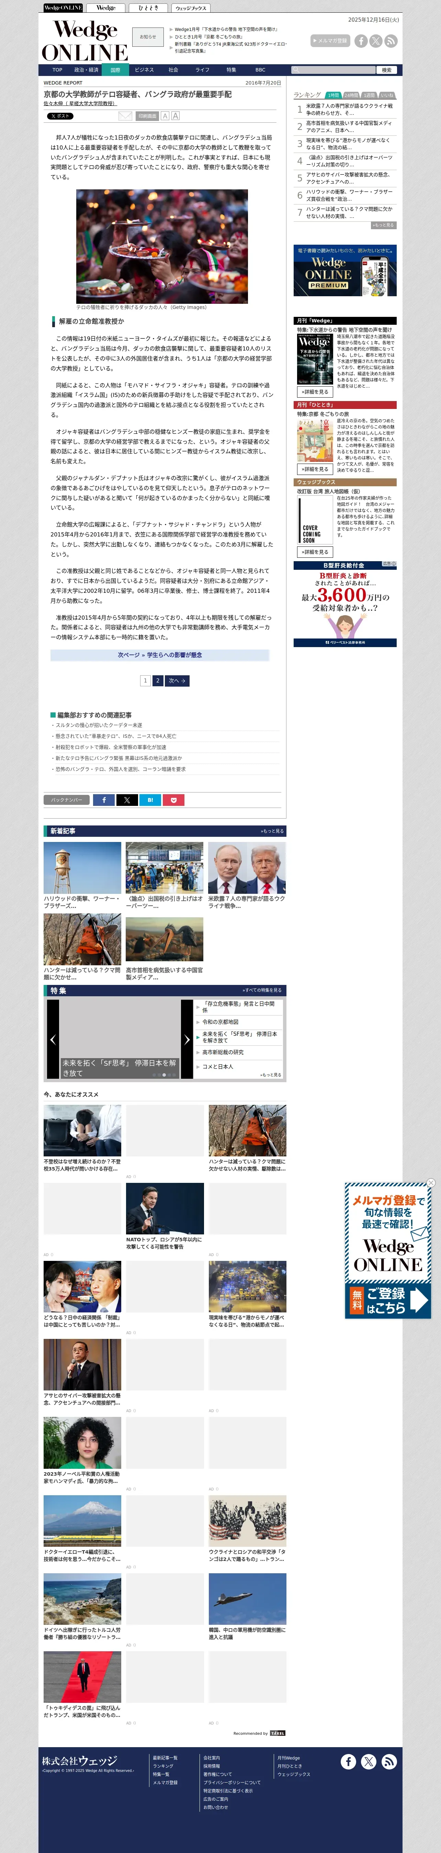Viewport: 441px width, 1853px height.
Task: Save the article to Pocket
Action: click(173, 800)
